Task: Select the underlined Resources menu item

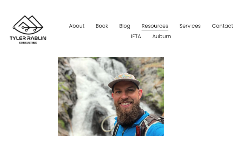Action: pos(155,26)
